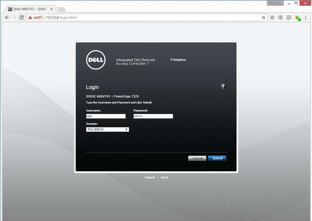Open the Domain dropdown showing This iDRAC
312x221 pixels.
click(108, 129)
